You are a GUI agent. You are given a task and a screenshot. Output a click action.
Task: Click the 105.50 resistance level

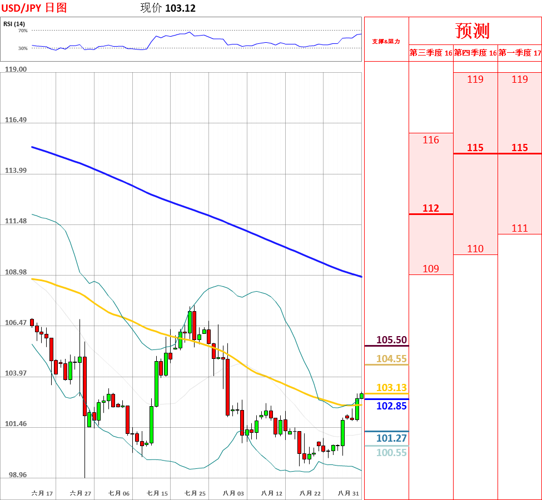(x=391, y=340)
